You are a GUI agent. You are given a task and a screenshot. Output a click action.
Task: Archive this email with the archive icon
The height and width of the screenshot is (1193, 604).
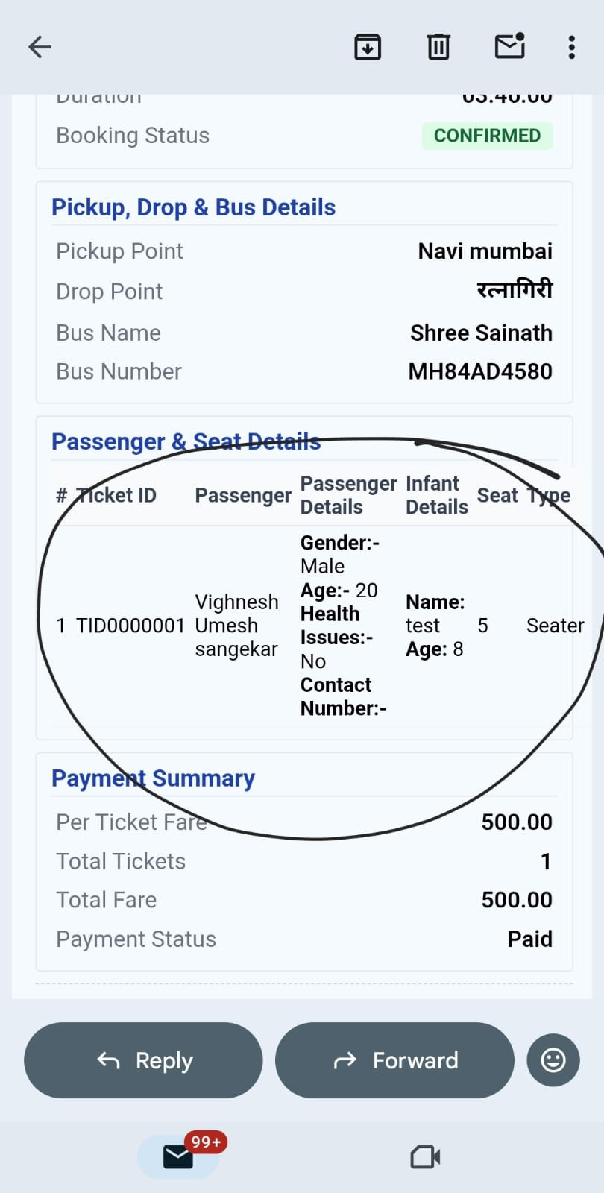pyautogui.click(x=367, y=47)
